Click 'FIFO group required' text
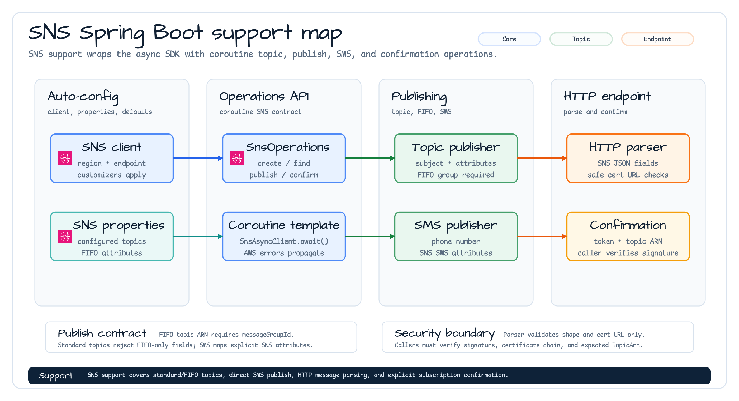The image size is (739, 401). [x=456, y=175]
